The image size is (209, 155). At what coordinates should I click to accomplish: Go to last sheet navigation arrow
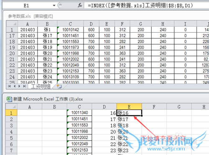coord(25,86)
